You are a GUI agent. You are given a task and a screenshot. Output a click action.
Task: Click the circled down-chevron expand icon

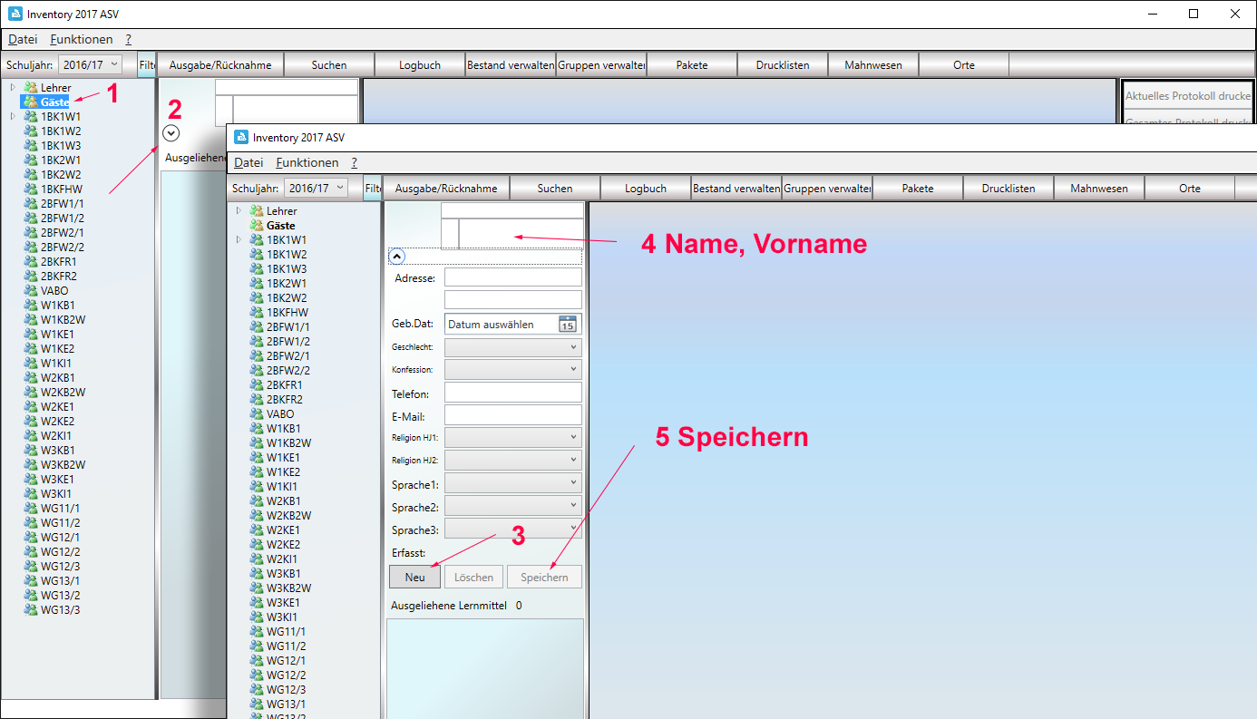pos(171,132)
